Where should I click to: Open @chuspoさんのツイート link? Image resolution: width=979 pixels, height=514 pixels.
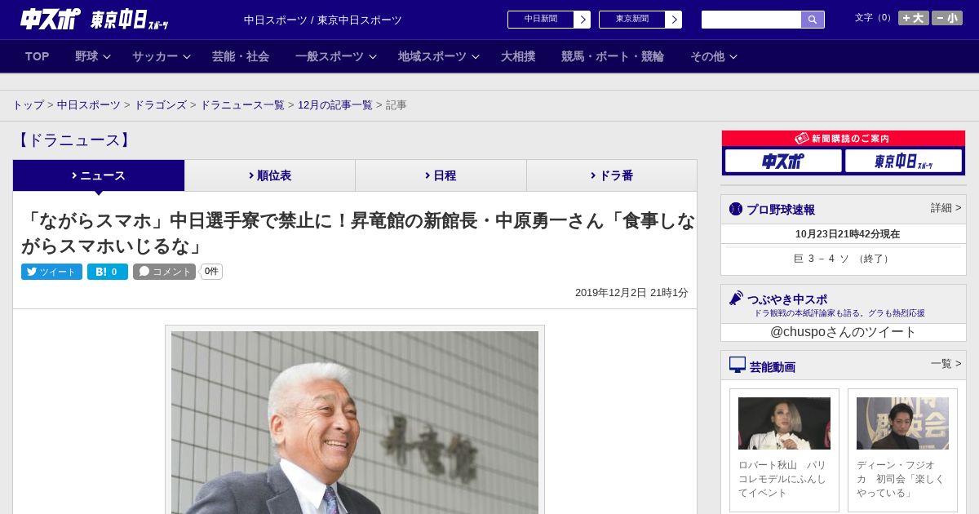[x=844, y=332]
